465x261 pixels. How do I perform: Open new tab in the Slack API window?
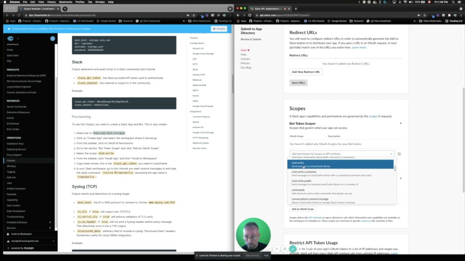295,9
